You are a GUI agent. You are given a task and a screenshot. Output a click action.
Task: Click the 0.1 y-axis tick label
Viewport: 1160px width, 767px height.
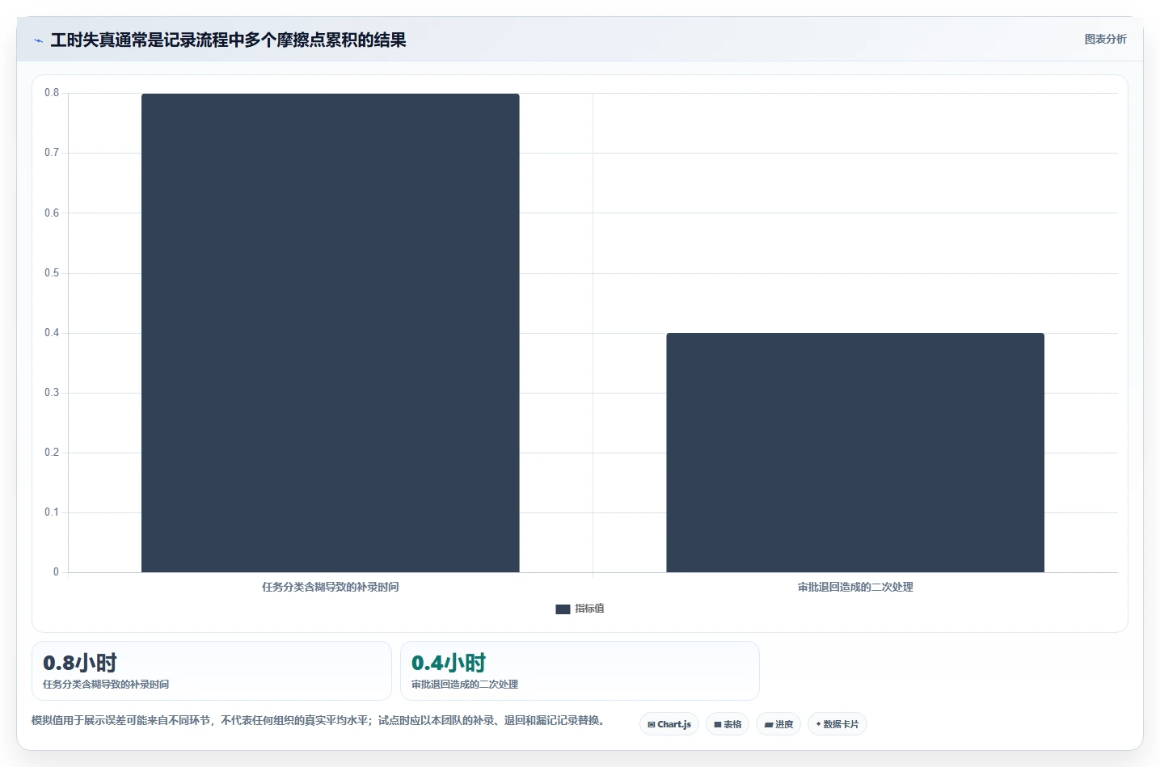[52, 512]
